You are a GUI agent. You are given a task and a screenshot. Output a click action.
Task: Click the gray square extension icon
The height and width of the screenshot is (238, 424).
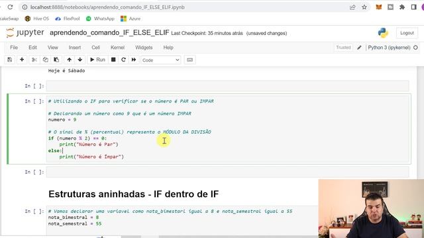pyautogui.click(x=390, y=7)
